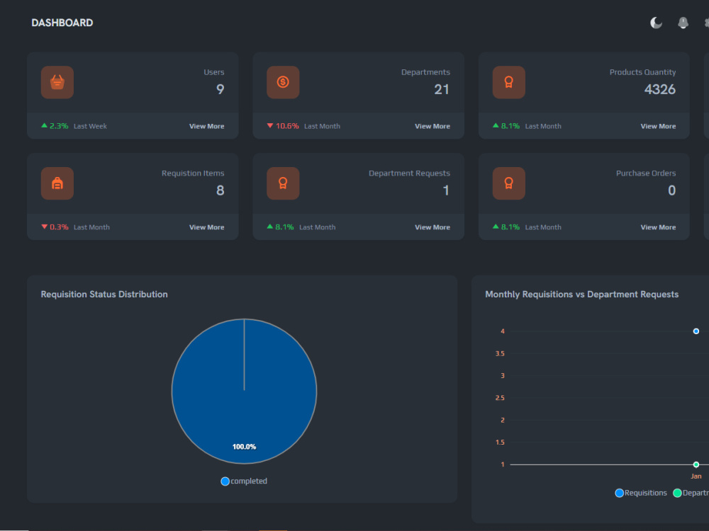Click the Monthly Requisitions vs Department Requests title
The width and height of the screenshot is (709, 531).
pyautogui.click(x=581, y=295)
